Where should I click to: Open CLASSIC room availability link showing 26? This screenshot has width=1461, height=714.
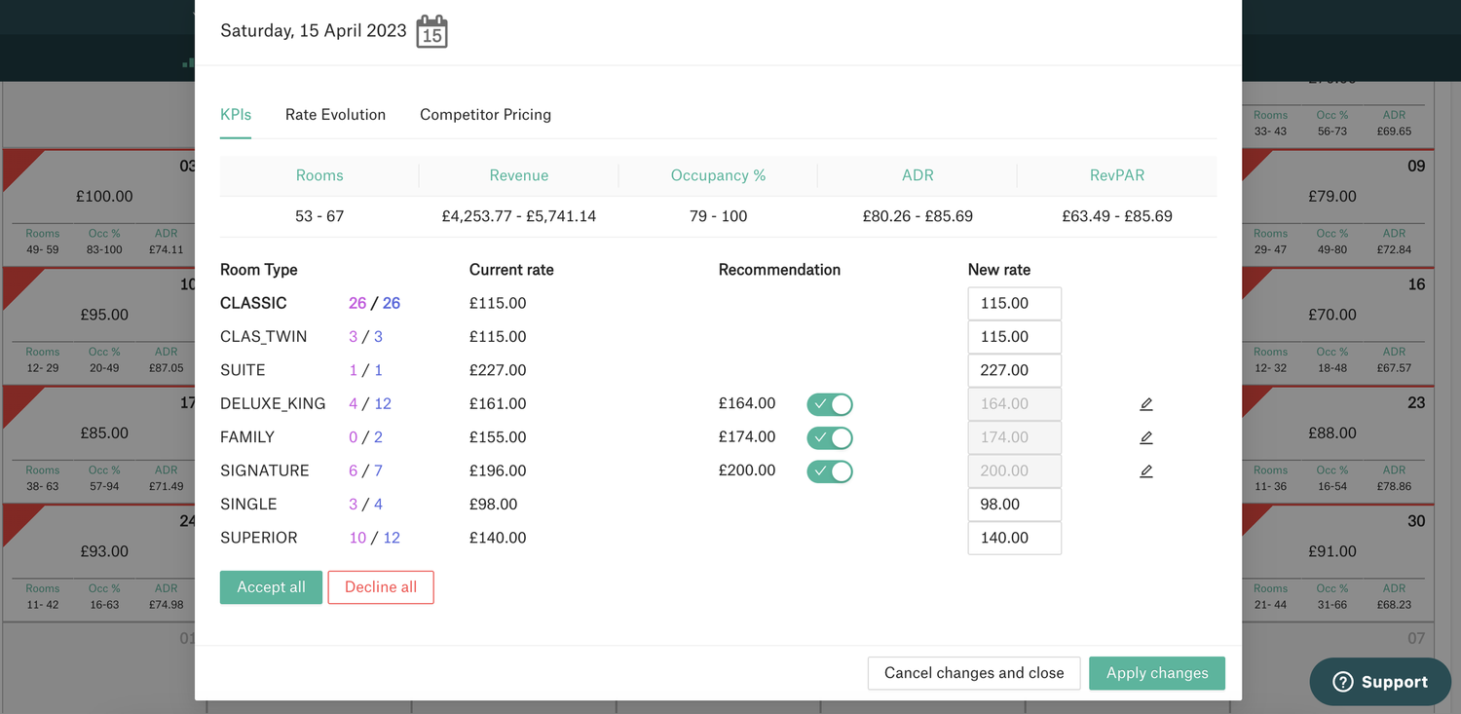(x=358, y=303)
